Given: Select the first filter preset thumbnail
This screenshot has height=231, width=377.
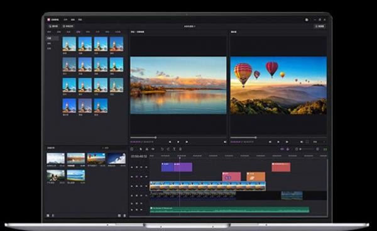Looking at the screenshot, I should point(69,43).
